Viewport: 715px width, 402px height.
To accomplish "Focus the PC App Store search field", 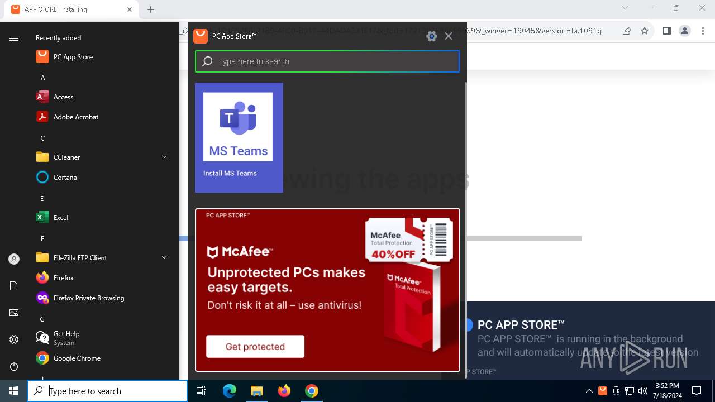I will pyautogui.click(x=327, y=61).
